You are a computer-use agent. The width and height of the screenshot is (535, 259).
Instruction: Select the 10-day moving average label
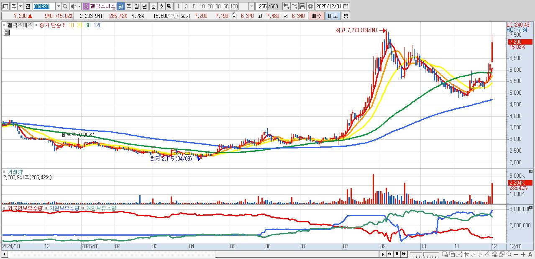pyautogui.click(x=72, y=25)
